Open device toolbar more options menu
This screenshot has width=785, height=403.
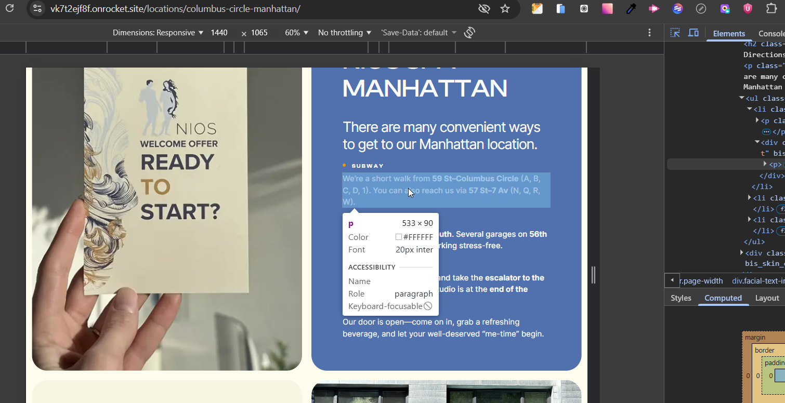point(649,33)
